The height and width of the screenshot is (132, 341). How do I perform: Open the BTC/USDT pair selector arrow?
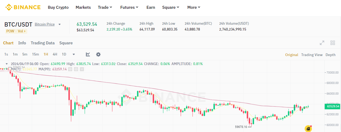60,24
